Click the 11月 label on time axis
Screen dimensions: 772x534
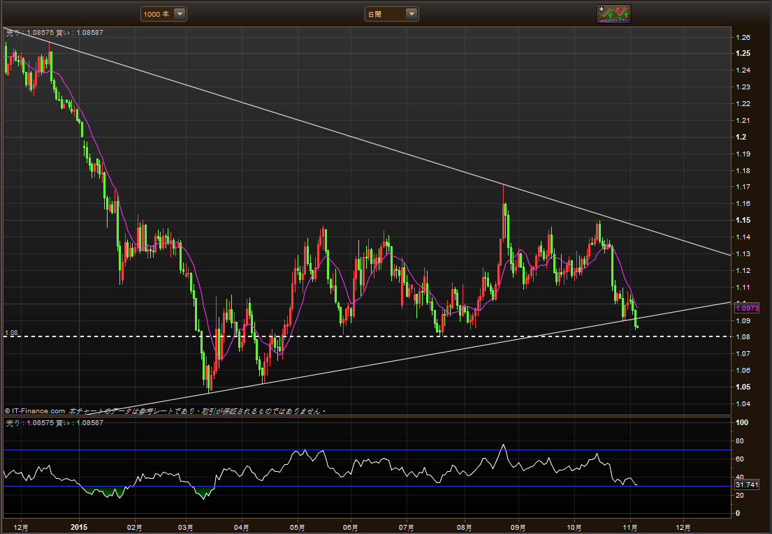(x=631, y=528)
